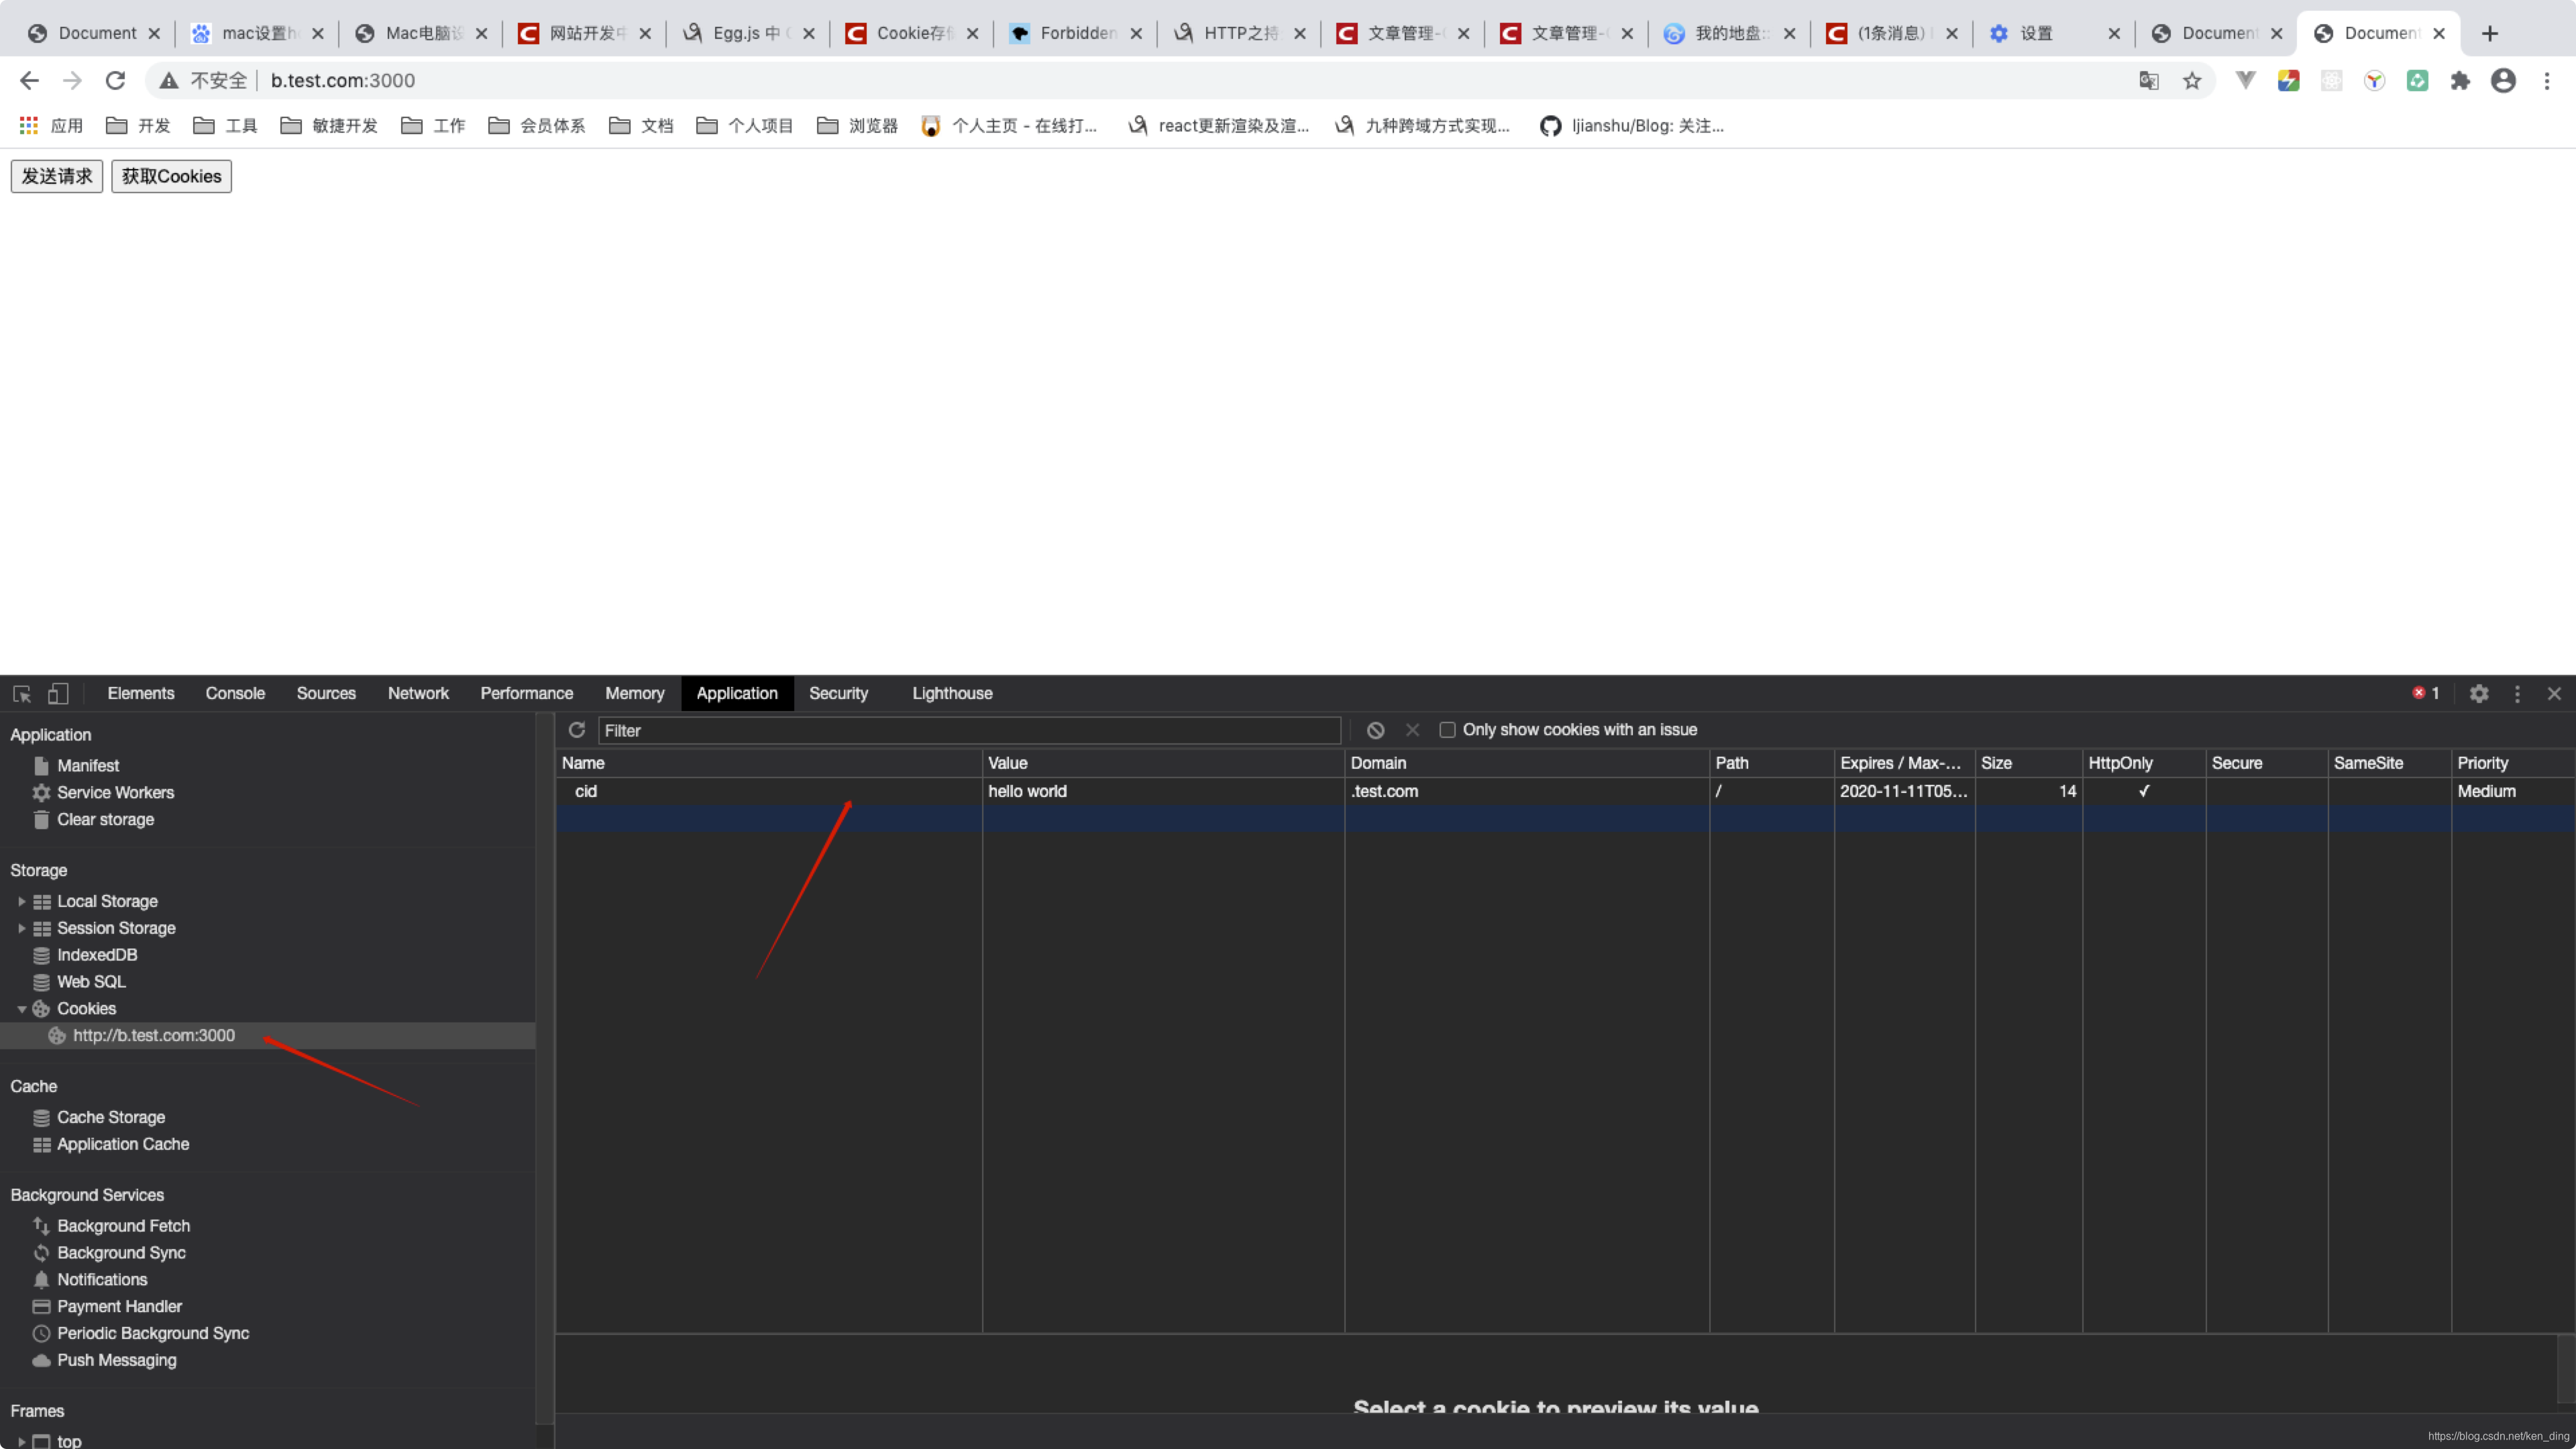Click the 获取Cookies button
The width and height of the screenshot is (2576, 1449).
point(171,176)
